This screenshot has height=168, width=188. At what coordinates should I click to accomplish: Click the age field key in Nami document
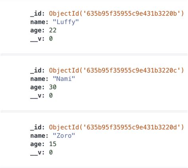click(x=37, y=87)
